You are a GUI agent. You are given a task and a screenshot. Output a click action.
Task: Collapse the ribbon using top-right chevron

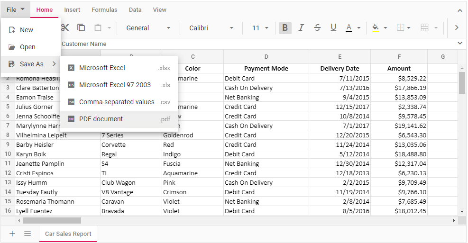[459, 10]
